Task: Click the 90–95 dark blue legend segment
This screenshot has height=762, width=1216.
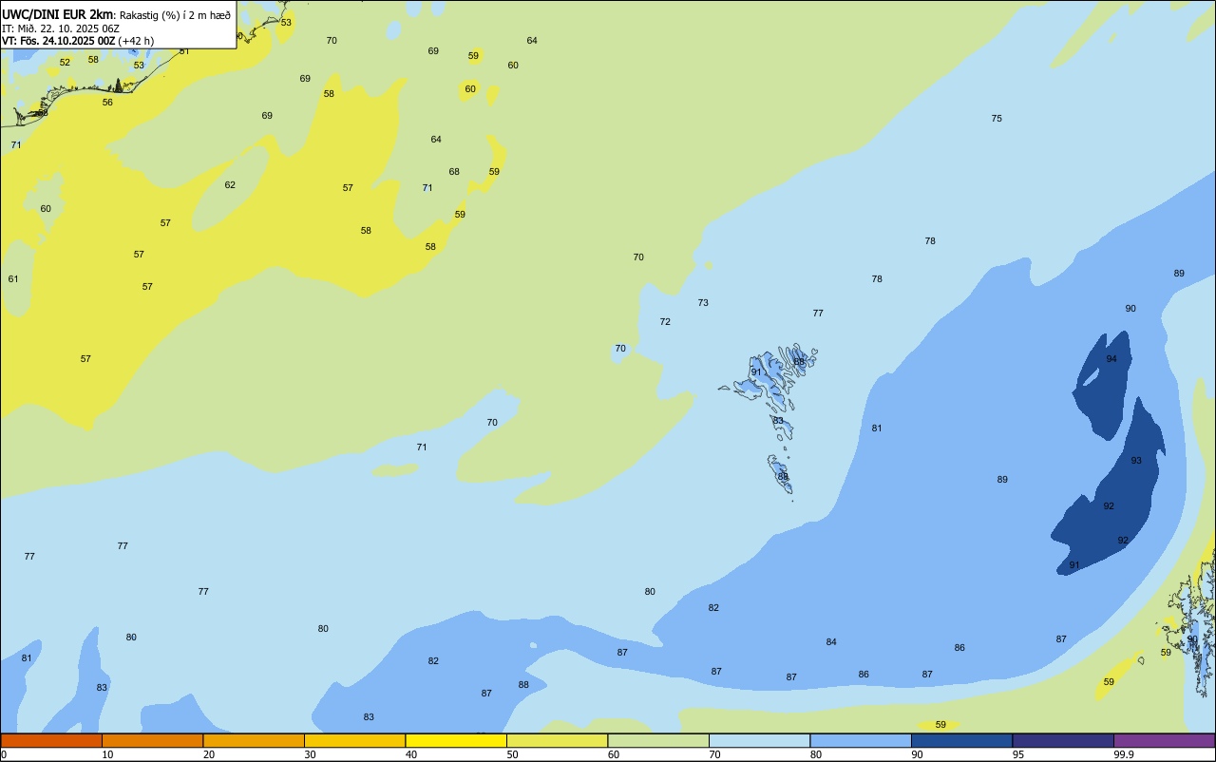Action: point(961,740)
